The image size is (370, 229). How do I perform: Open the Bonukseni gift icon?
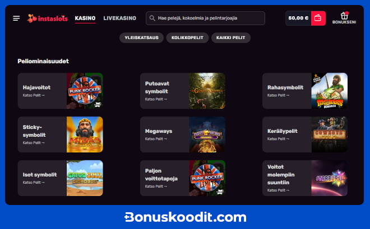344,16
